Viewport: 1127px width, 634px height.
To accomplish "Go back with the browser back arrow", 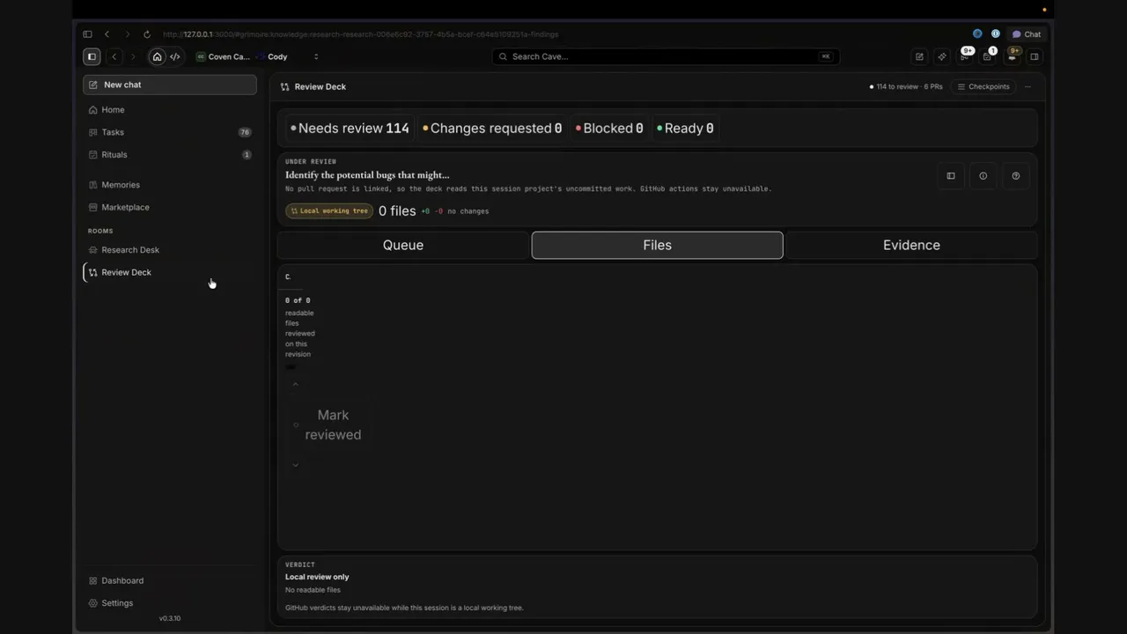I will (107, 34).
